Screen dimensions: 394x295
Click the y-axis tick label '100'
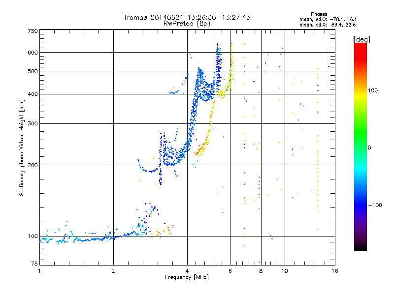[x=33, y=236]
